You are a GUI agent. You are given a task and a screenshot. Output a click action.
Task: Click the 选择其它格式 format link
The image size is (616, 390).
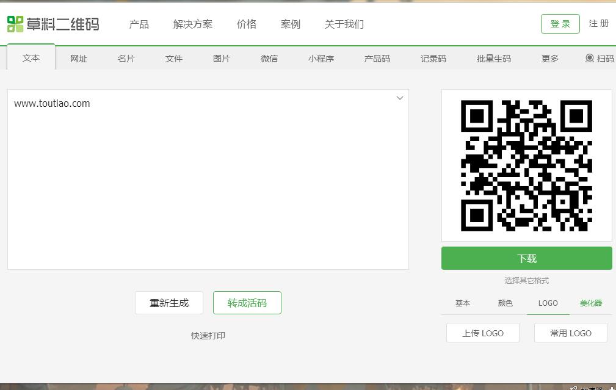526,280
